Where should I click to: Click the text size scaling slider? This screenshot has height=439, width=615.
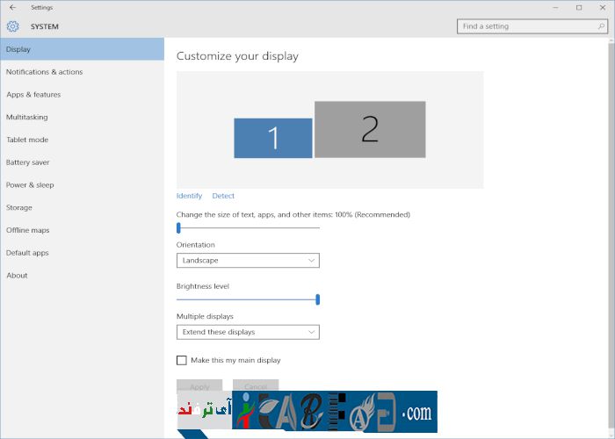[178, 227]
